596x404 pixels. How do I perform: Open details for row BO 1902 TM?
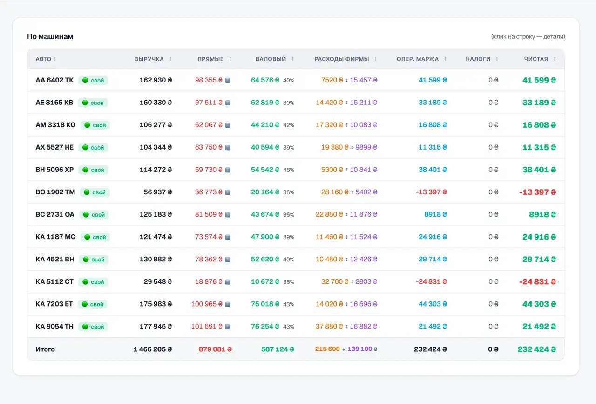coord(296,192)
